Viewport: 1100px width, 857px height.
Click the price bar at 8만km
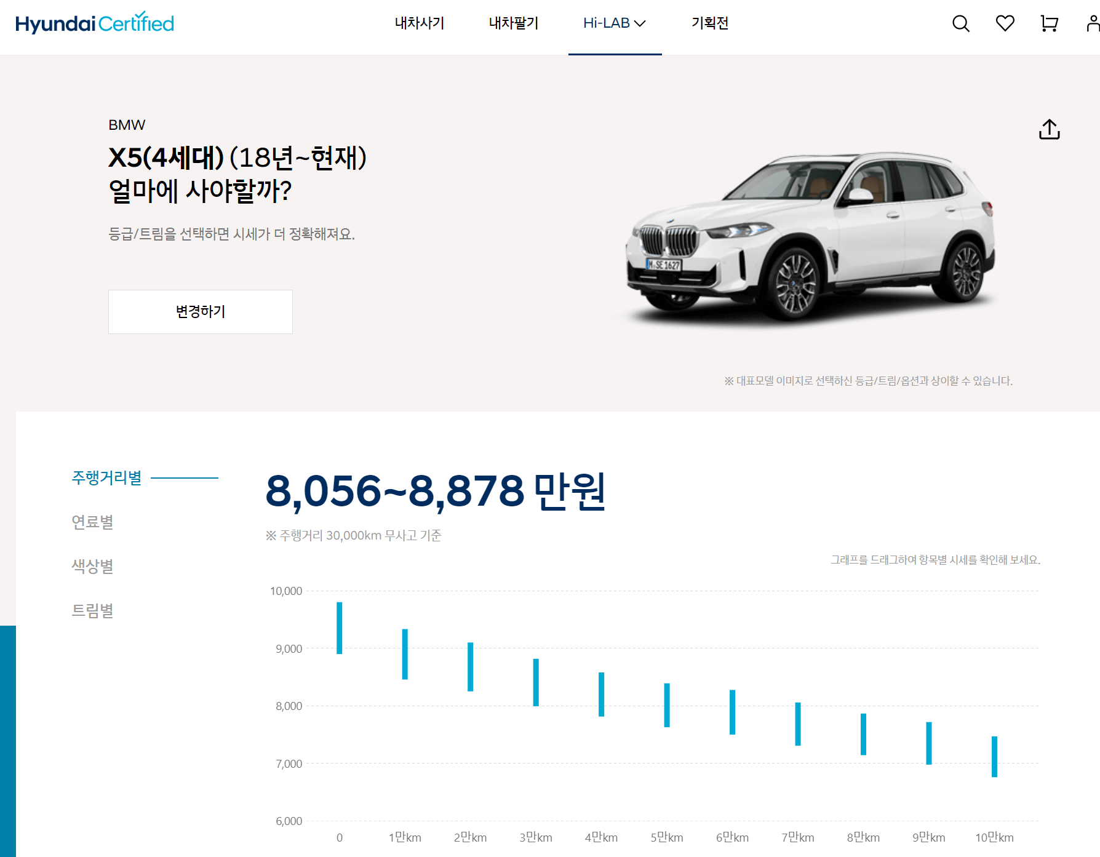coord(864,735)
